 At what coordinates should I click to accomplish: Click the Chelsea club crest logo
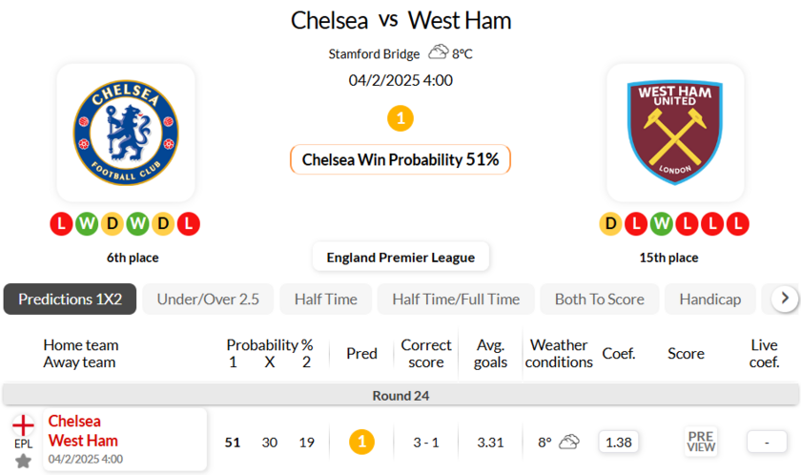126,133
